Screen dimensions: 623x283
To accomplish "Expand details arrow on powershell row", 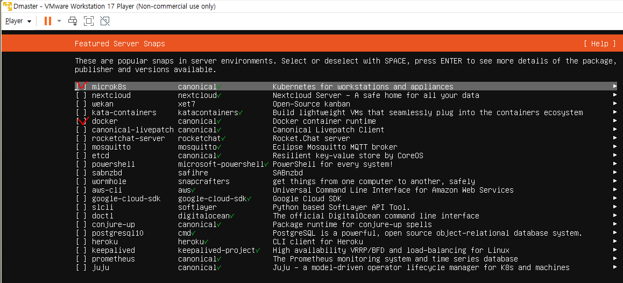I will [x=614, y=164].
